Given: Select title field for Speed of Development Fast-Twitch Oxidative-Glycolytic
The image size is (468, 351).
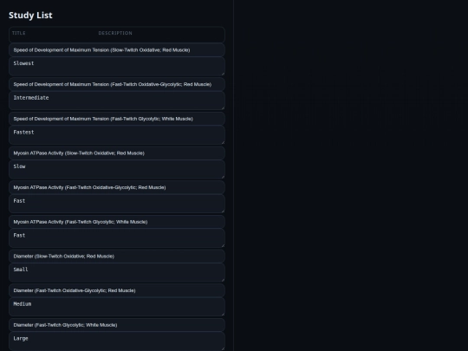Looking at the screenshot, I should (x=117, y=84).
